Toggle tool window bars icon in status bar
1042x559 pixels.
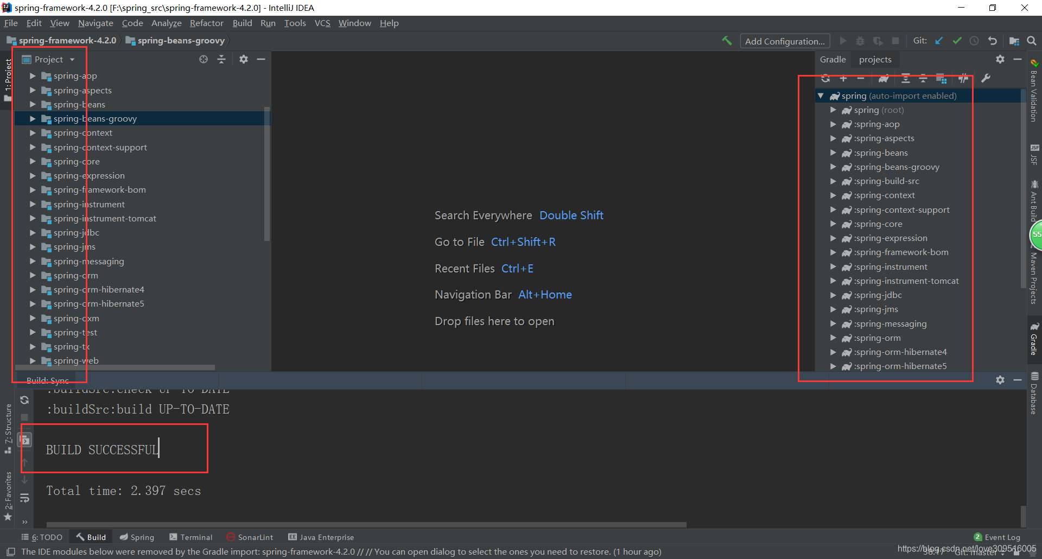tap(10, 551)
